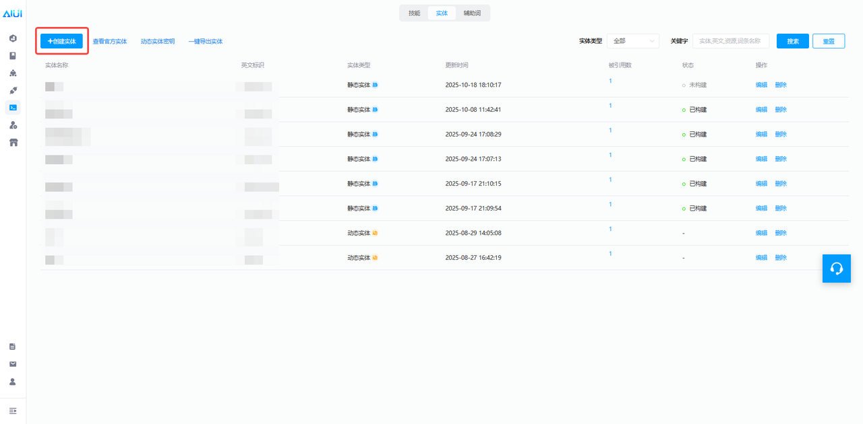Viewport: 863px width, 424px height.
Task: Open the headset customer support widget
Action: pos(837,269)
